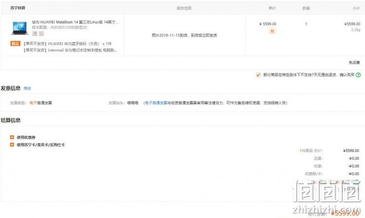This screenshot has height=218, width=365.
Task: Toggle the 7天无理由退货 confirmation checkbox
Action: click(258, 75)
